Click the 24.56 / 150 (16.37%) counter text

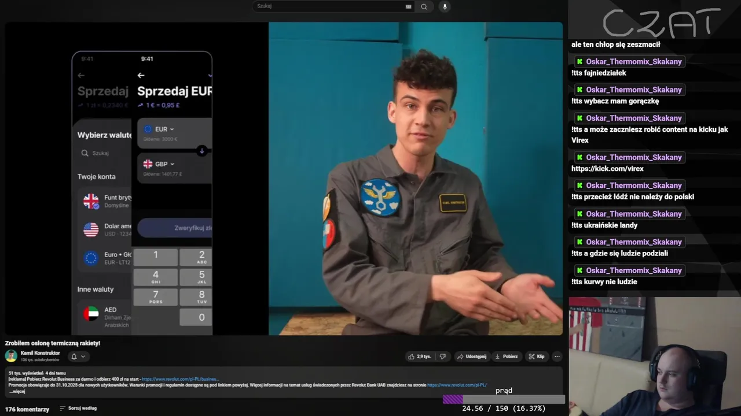[x=504, y=408]
